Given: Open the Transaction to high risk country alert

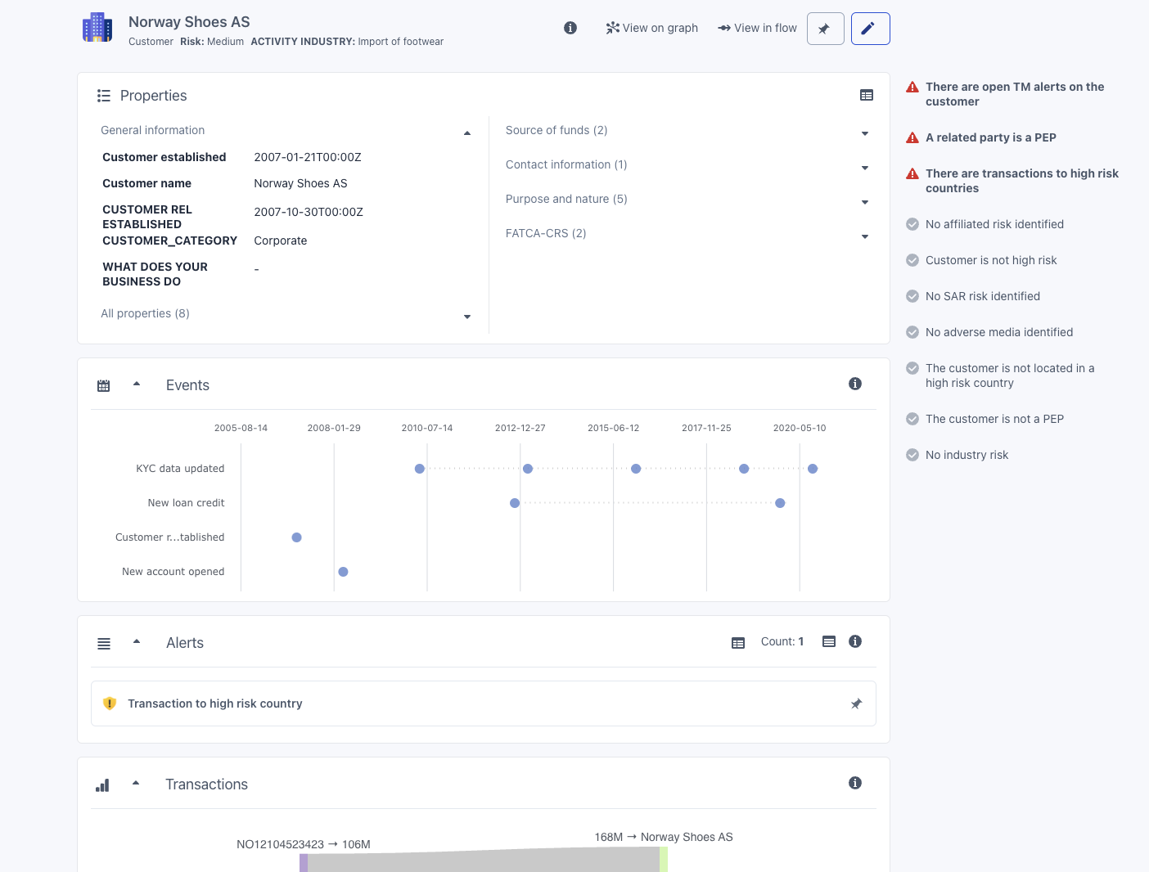Looking at the screenshot, I should click(215, 703).
